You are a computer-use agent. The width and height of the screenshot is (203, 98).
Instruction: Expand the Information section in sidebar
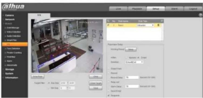pos(11,78)
